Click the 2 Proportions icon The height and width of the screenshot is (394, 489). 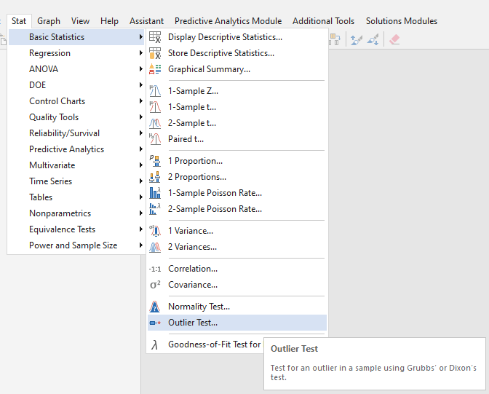click(155, 177)
